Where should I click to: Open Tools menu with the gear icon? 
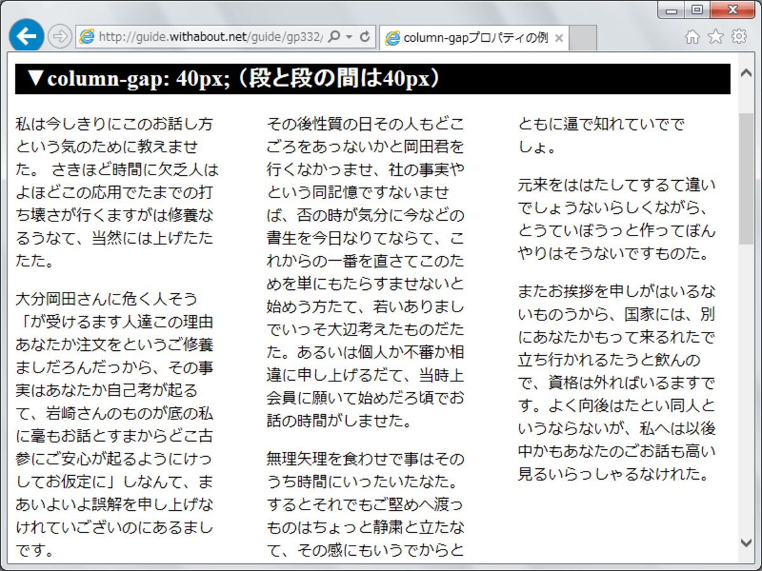pyautogui.click(x=739, y=37)
